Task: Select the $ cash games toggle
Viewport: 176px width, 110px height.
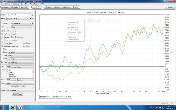Action: 34,7
